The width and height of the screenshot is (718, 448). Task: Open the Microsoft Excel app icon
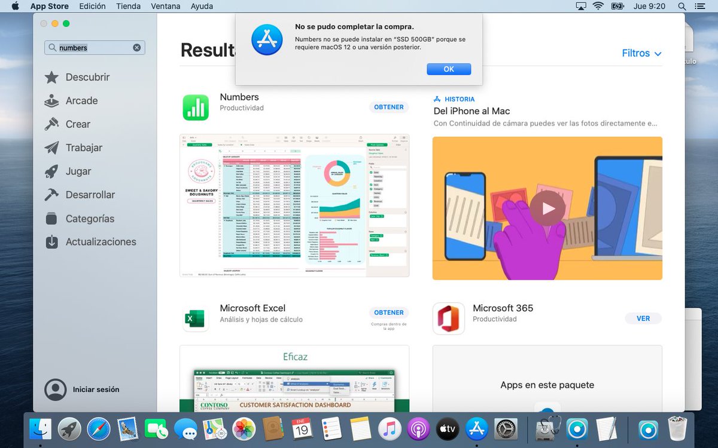(196, 318)
